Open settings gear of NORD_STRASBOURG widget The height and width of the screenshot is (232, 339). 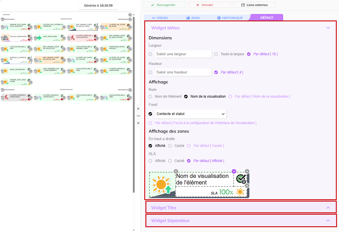point(31,71)
